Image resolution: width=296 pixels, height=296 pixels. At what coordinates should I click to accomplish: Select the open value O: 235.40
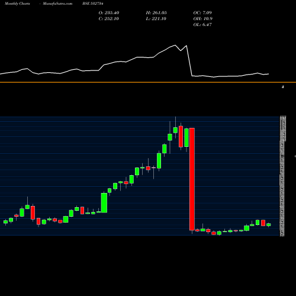click(x=109, y=13)
